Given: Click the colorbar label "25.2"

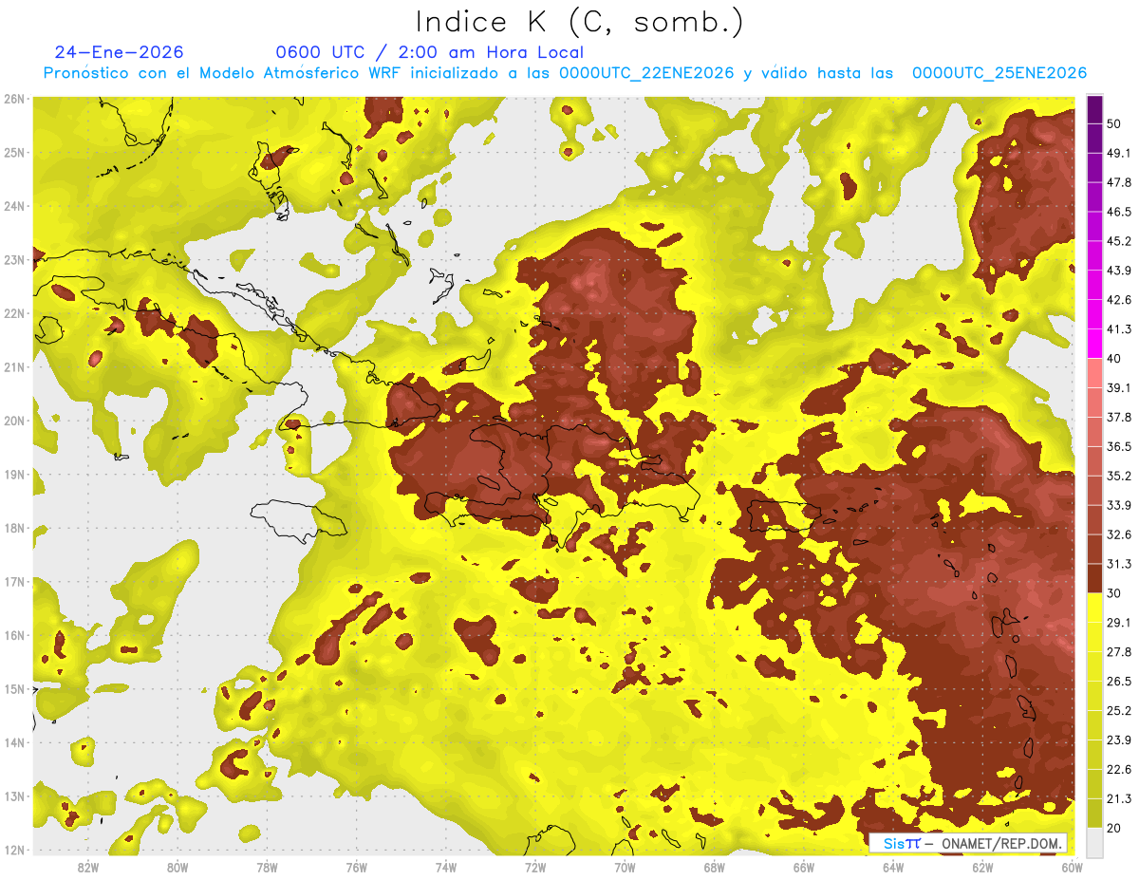Looking at the screenshot, I should [x=1119, y=710].
